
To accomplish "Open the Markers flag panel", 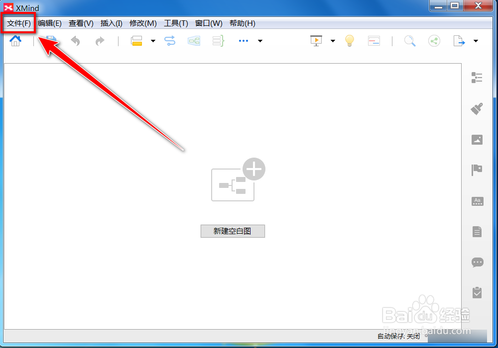I will 477,170.
